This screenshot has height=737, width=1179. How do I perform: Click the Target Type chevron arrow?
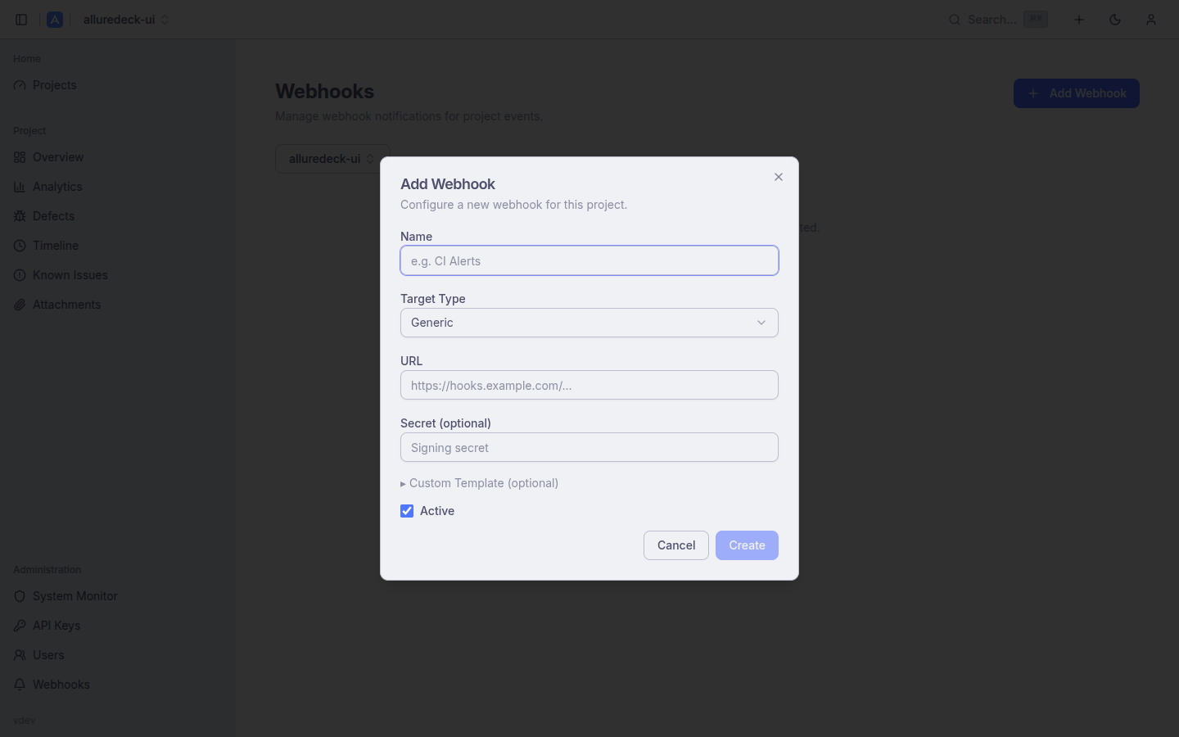point(761,323)
